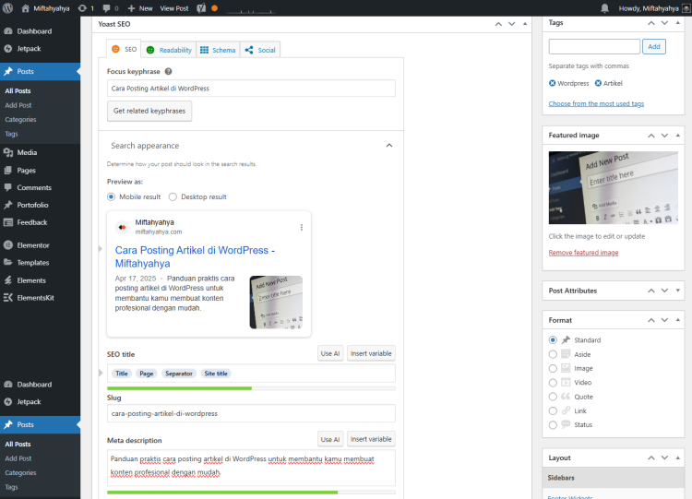Switch to the Readability tab

click(169, 50)
